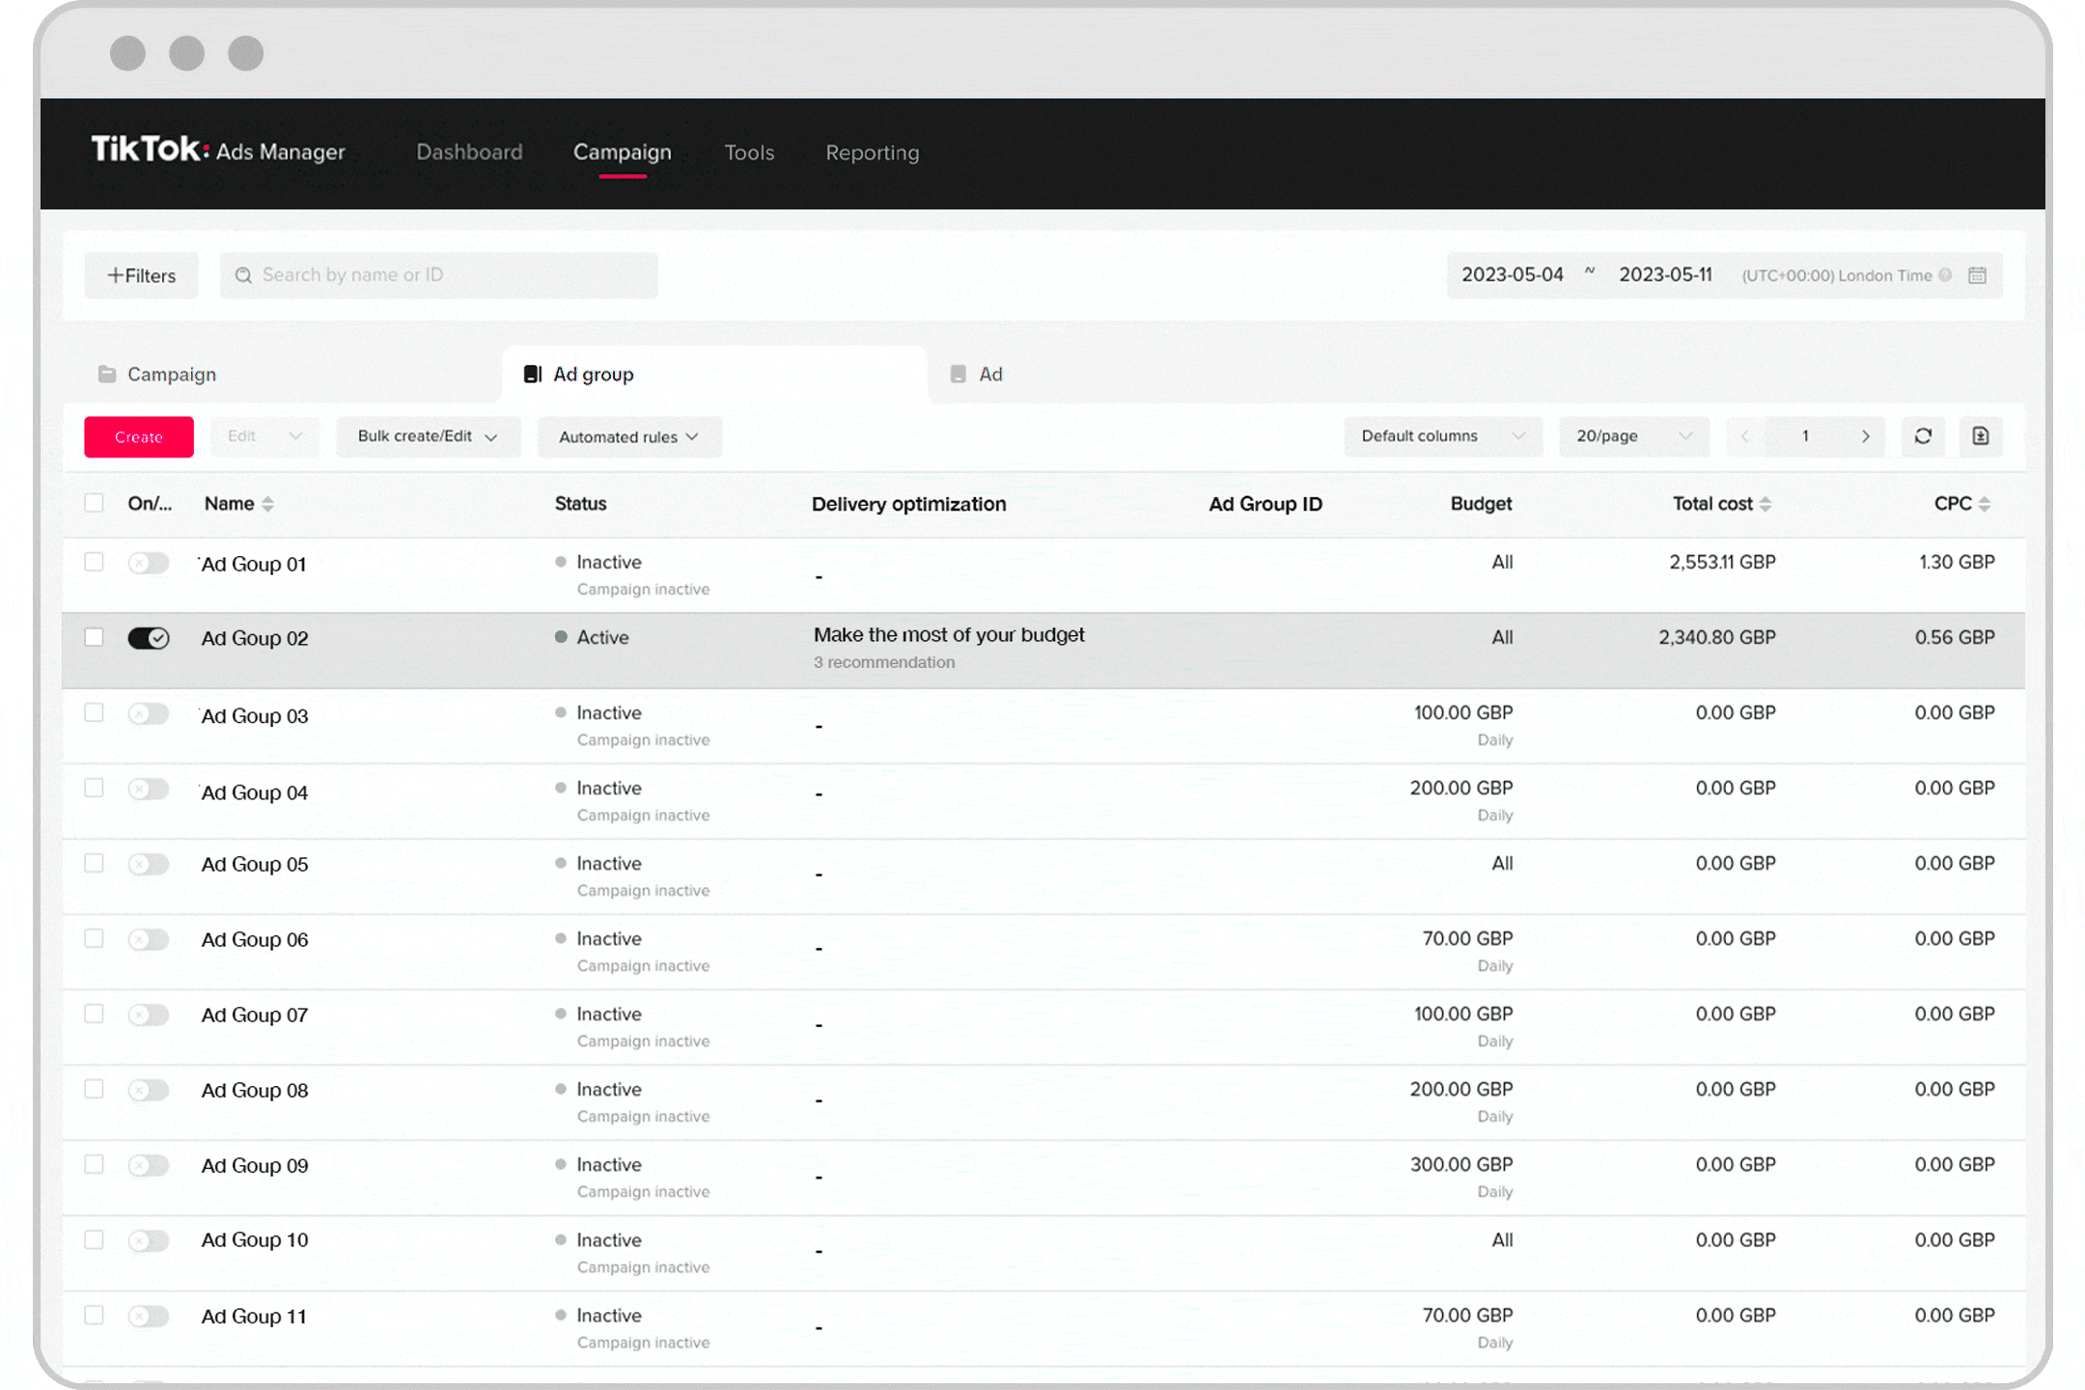Click the search field magnifier icon

point(247,274)
